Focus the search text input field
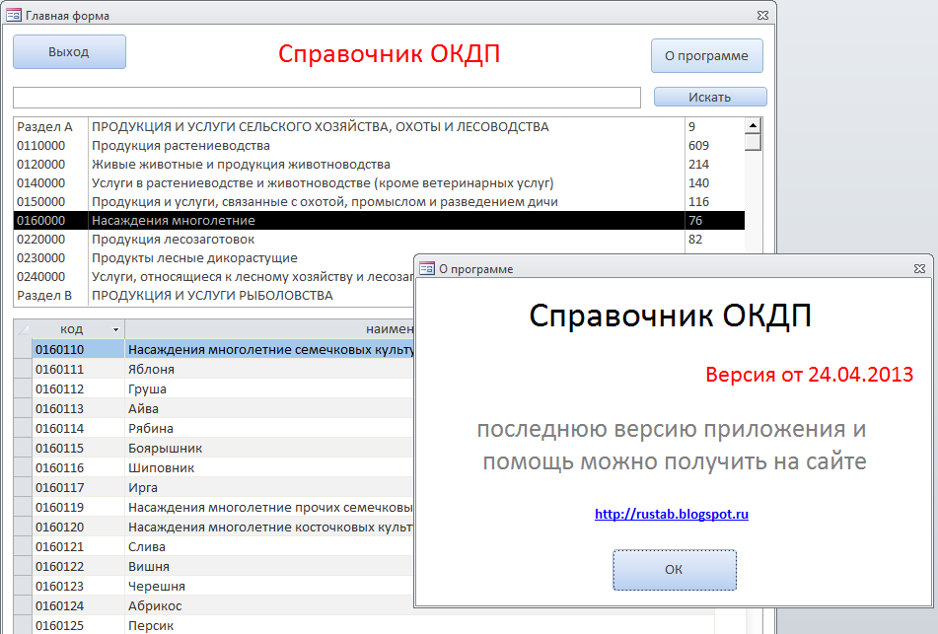 326,98
